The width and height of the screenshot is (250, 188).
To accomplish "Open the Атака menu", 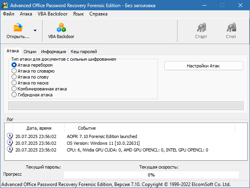I will pos(26,14).
